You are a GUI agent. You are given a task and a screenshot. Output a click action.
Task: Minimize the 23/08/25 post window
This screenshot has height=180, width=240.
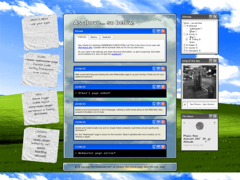tap(154, 69)
